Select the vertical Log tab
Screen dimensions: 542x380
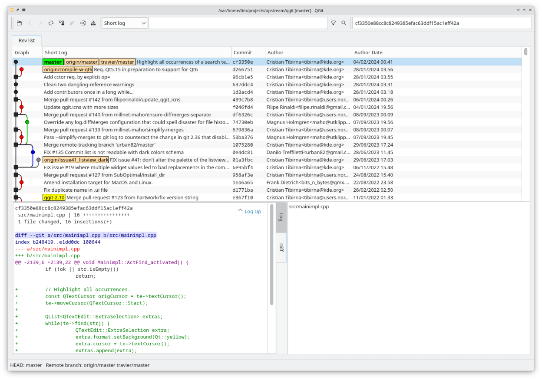coord(281,217)
